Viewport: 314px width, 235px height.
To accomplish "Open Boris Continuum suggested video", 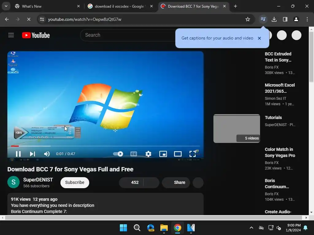I will pyautogui.click(x=277, y=184).
